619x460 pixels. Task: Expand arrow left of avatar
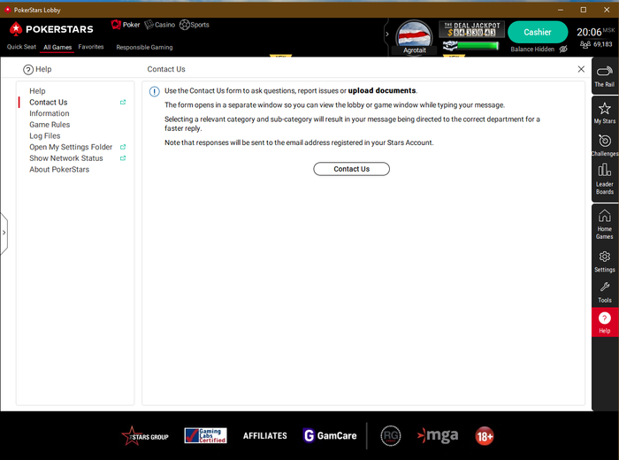click(387, 34)
